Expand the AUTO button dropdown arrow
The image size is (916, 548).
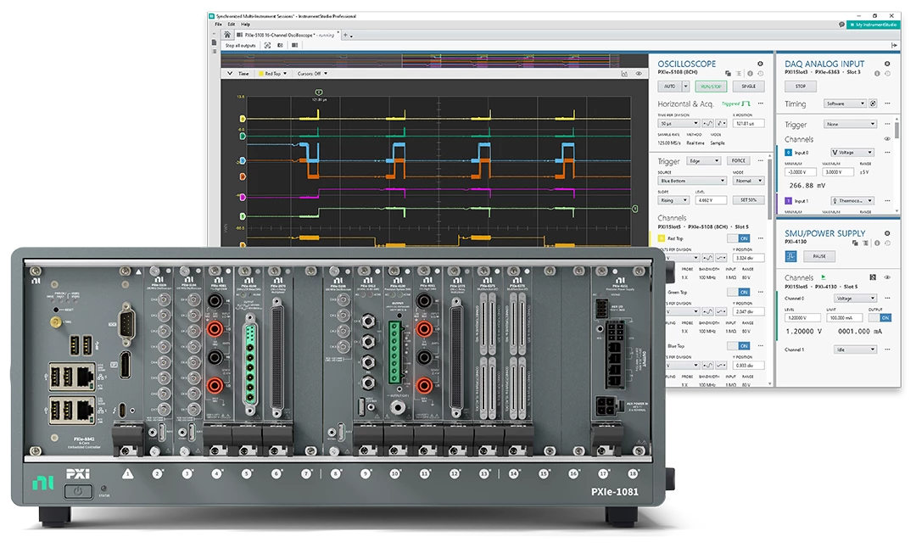pyautogui.click(x=686, y=87)
